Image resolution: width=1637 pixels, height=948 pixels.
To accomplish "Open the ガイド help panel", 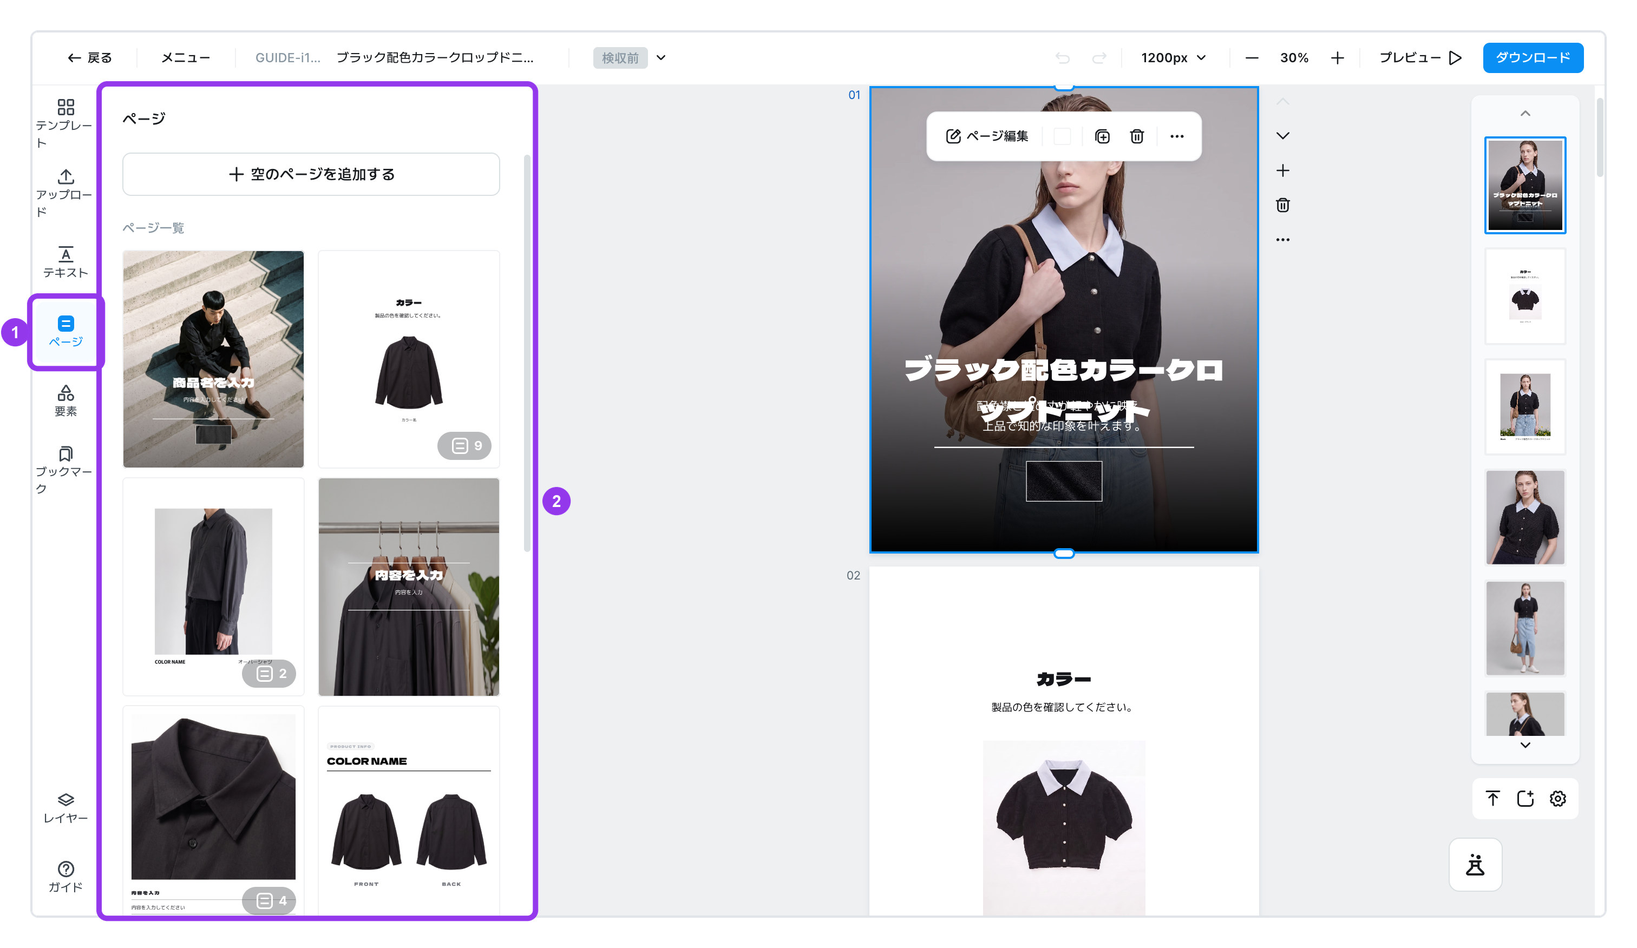I will point(66,877).
